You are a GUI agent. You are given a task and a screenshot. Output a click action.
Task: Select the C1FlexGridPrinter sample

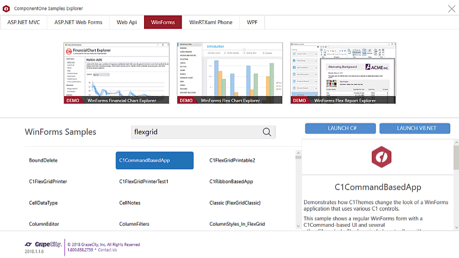[48, 182]
